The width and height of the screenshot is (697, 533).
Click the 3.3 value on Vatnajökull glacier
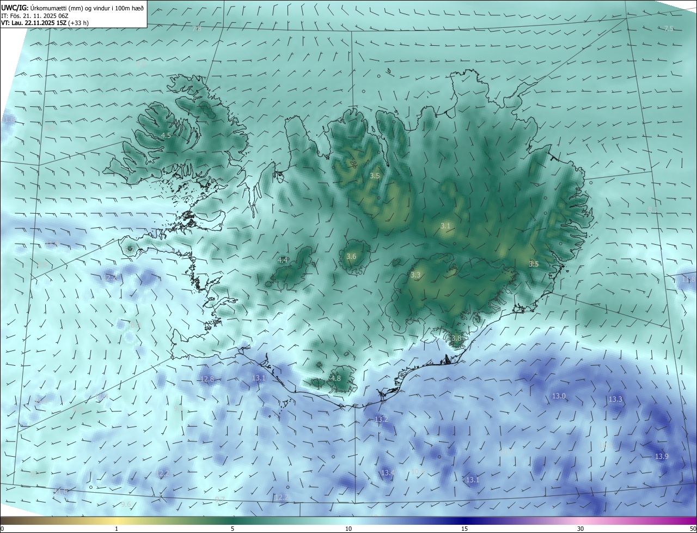[x=415, y=275]
